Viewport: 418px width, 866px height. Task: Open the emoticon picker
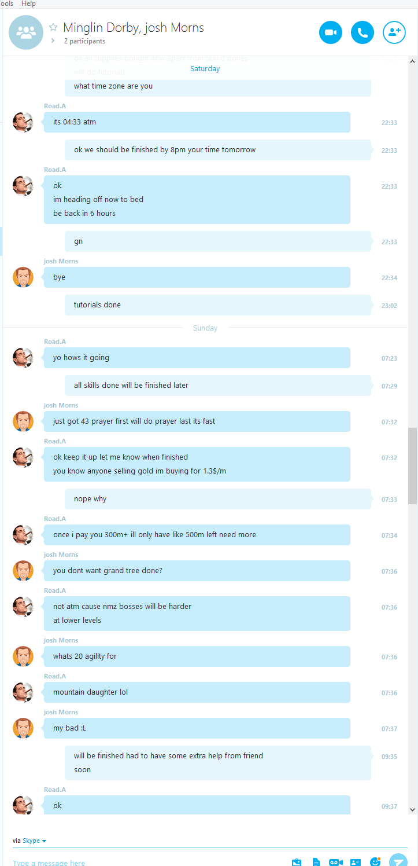coord(375,862)
